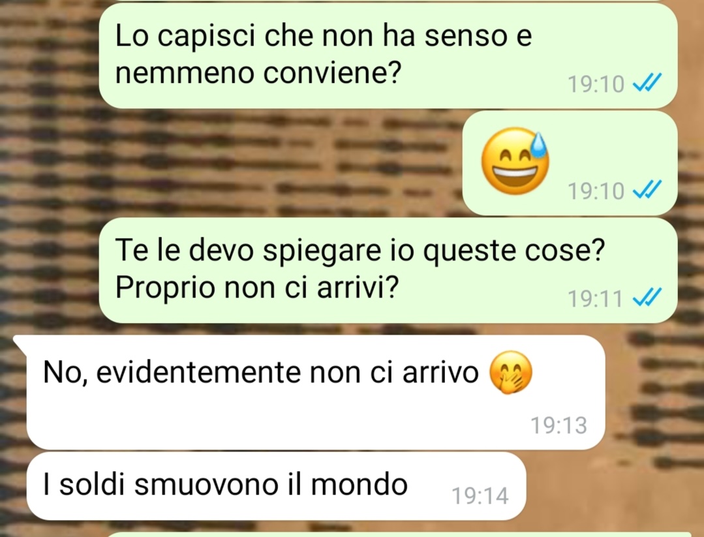
Task: Tap the 19:10 timestamp on the first message
Action: [596, 84]
